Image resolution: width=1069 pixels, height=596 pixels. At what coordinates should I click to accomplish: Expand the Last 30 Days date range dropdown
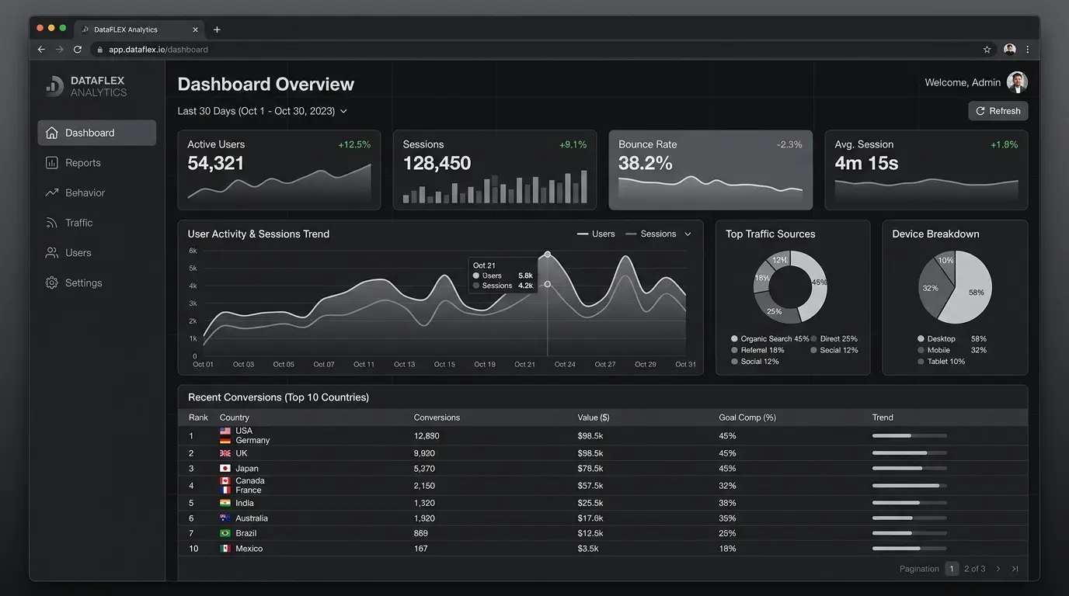[262, 111]
